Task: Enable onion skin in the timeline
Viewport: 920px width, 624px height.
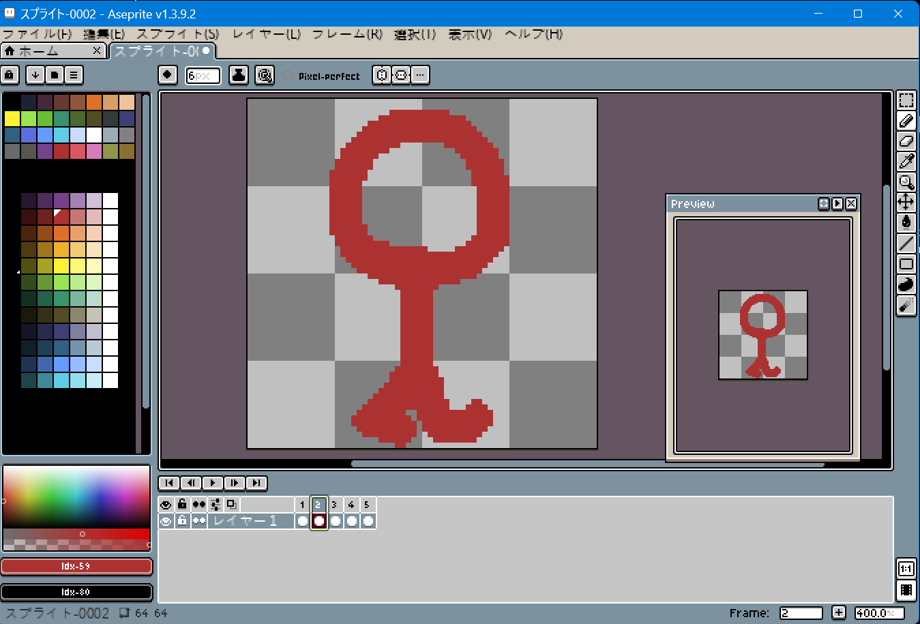Action: click(x=198, y=504)
